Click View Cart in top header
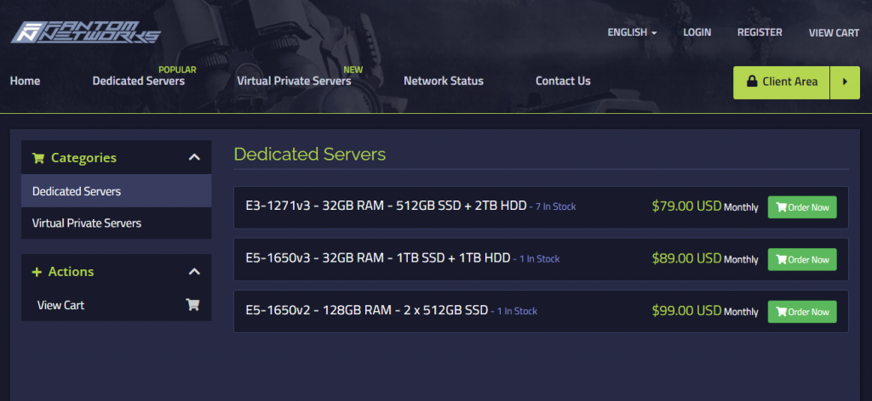872x401 pixels. click(x=834, y=33)
